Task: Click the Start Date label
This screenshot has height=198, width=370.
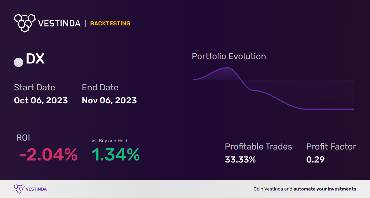Action: (34, 87)
